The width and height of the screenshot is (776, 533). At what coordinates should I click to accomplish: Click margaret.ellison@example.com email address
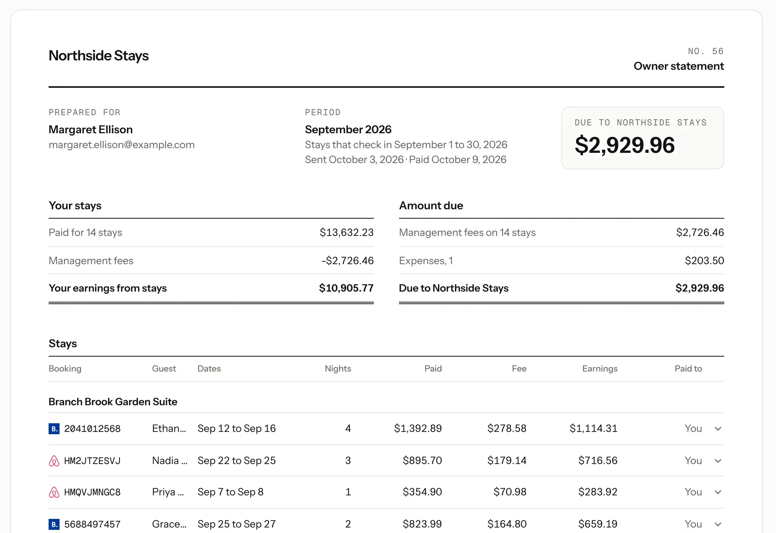(x=121, y=145)
